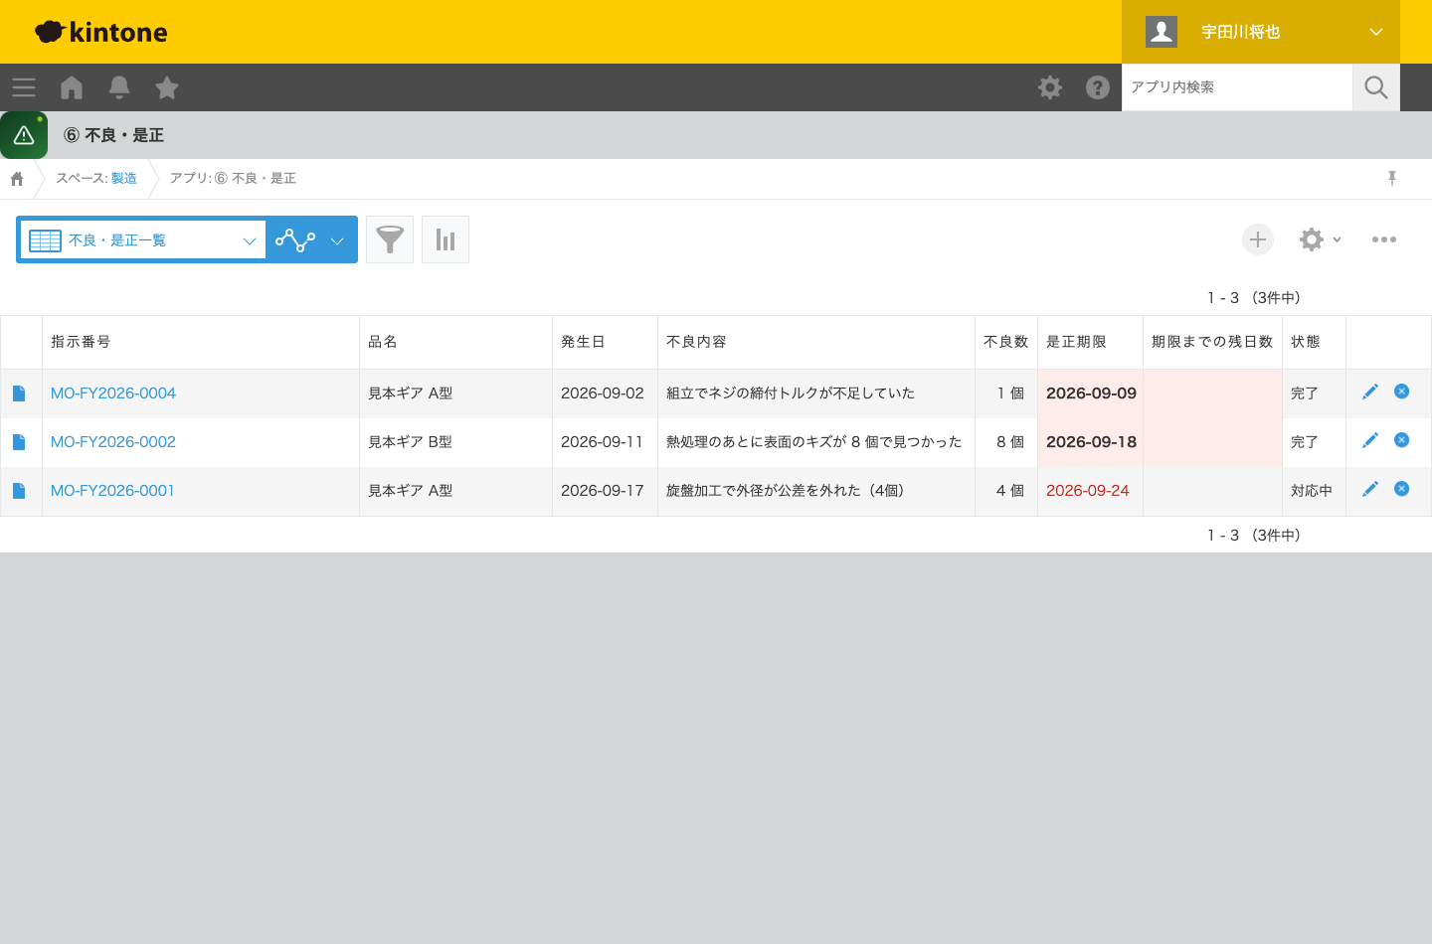
Task: Open the notifications bell
Action: pos(119,87)
